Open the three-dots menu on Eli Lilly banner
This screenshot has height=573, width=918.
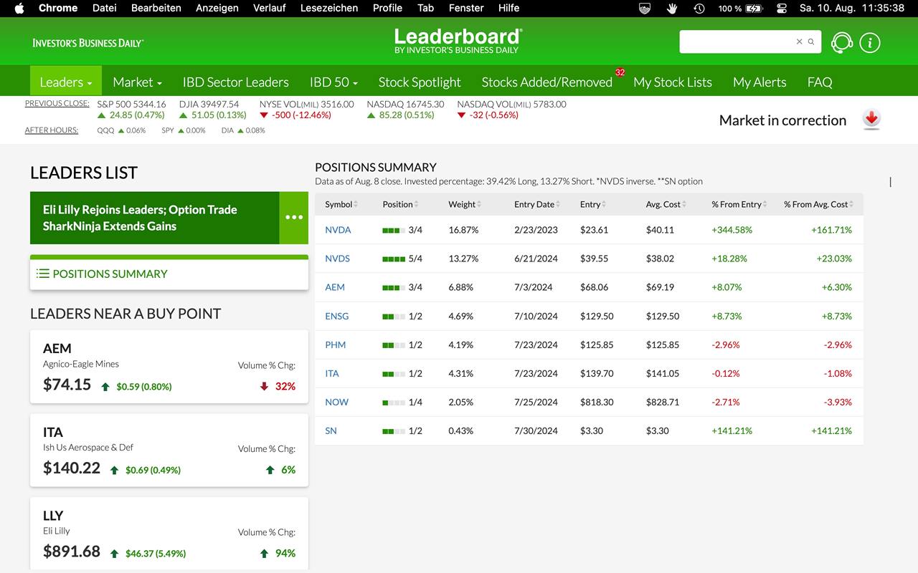pos(293,218)
